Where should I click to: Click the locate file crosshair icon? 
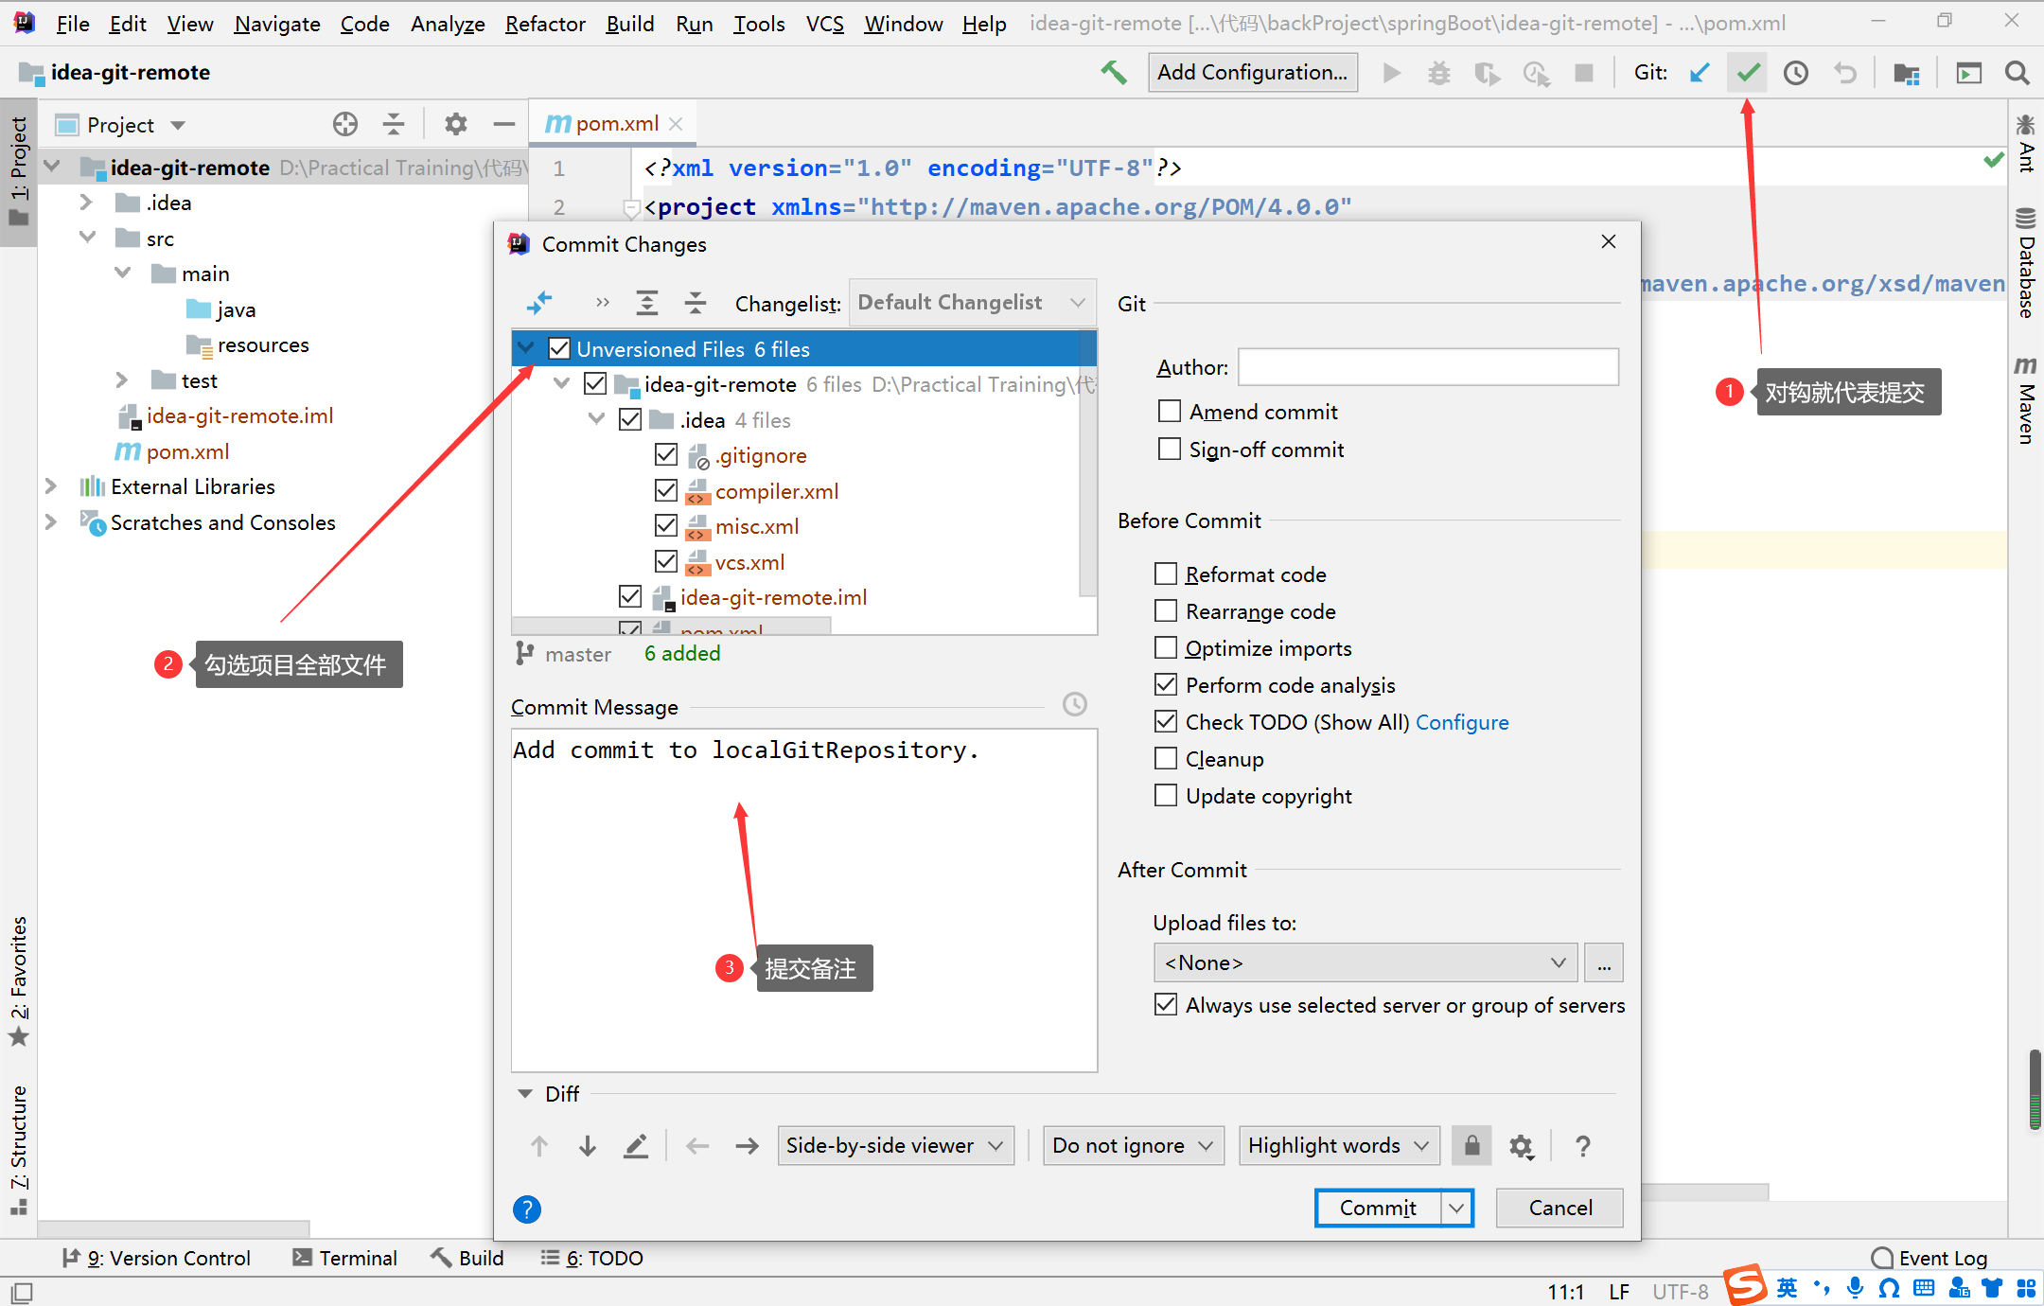[x=345, y=124]
